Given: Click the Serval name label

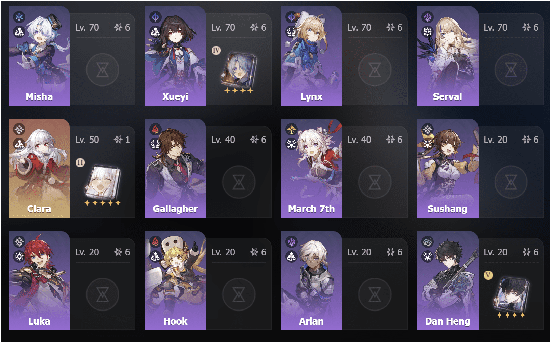Looking at the screenshot, I should coord(447,97).
